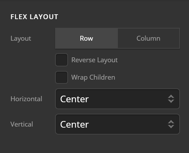Click the up chevron in Vertical selector
189x153 pixels.
171,122
